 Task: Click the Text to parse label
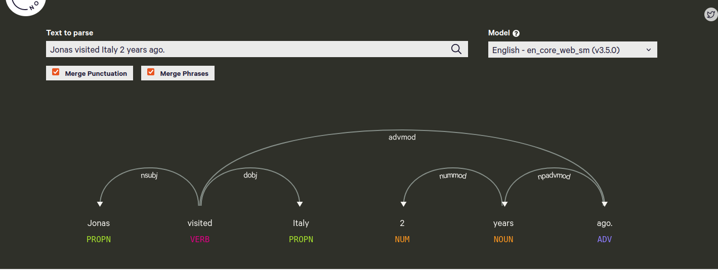70,33
